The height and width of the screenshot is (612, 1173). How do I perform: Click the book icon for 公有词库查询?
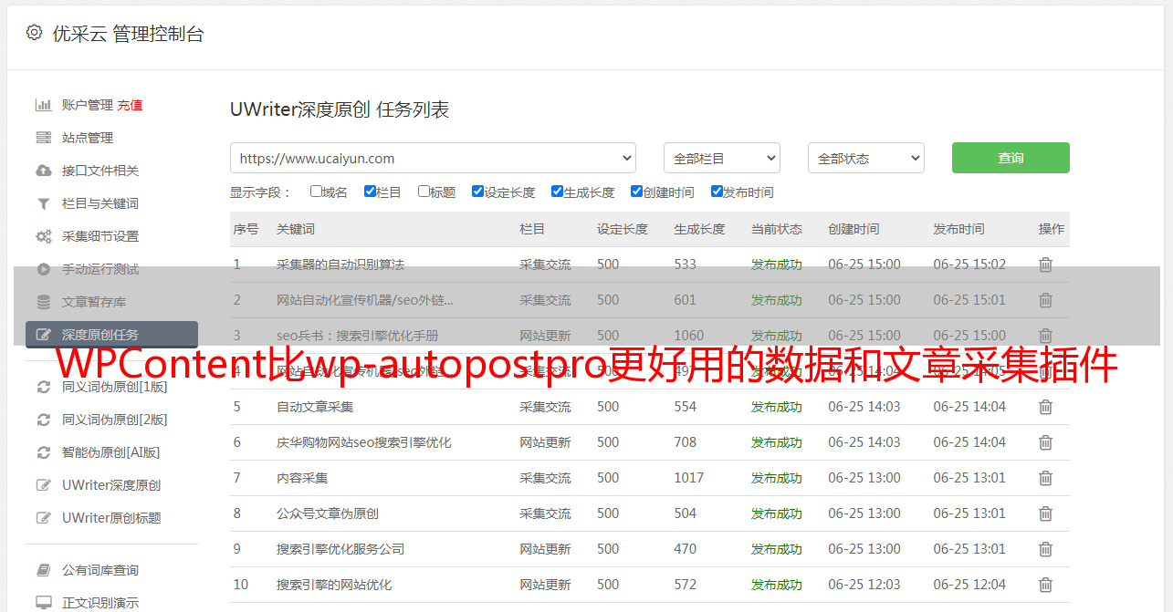(43, 570)
